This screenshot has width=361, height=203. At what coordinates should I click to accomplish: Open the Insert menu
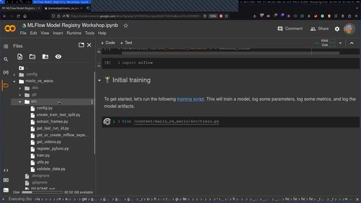click(58, 33)
